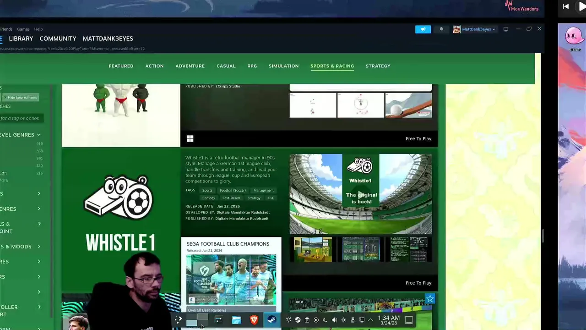
Task: Select the active Steam taskbar button
Action: point(271,320)
